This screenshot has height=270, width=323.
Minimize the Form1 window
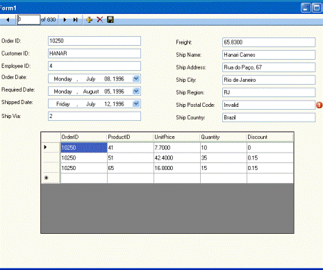click(306, 8)
